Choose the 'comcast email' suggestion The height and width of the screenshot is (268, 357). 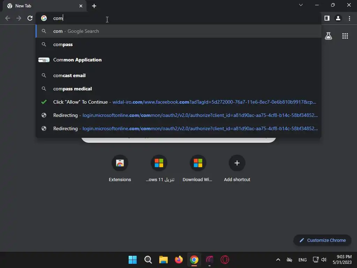pyautogui.click(x=178, y=75)
